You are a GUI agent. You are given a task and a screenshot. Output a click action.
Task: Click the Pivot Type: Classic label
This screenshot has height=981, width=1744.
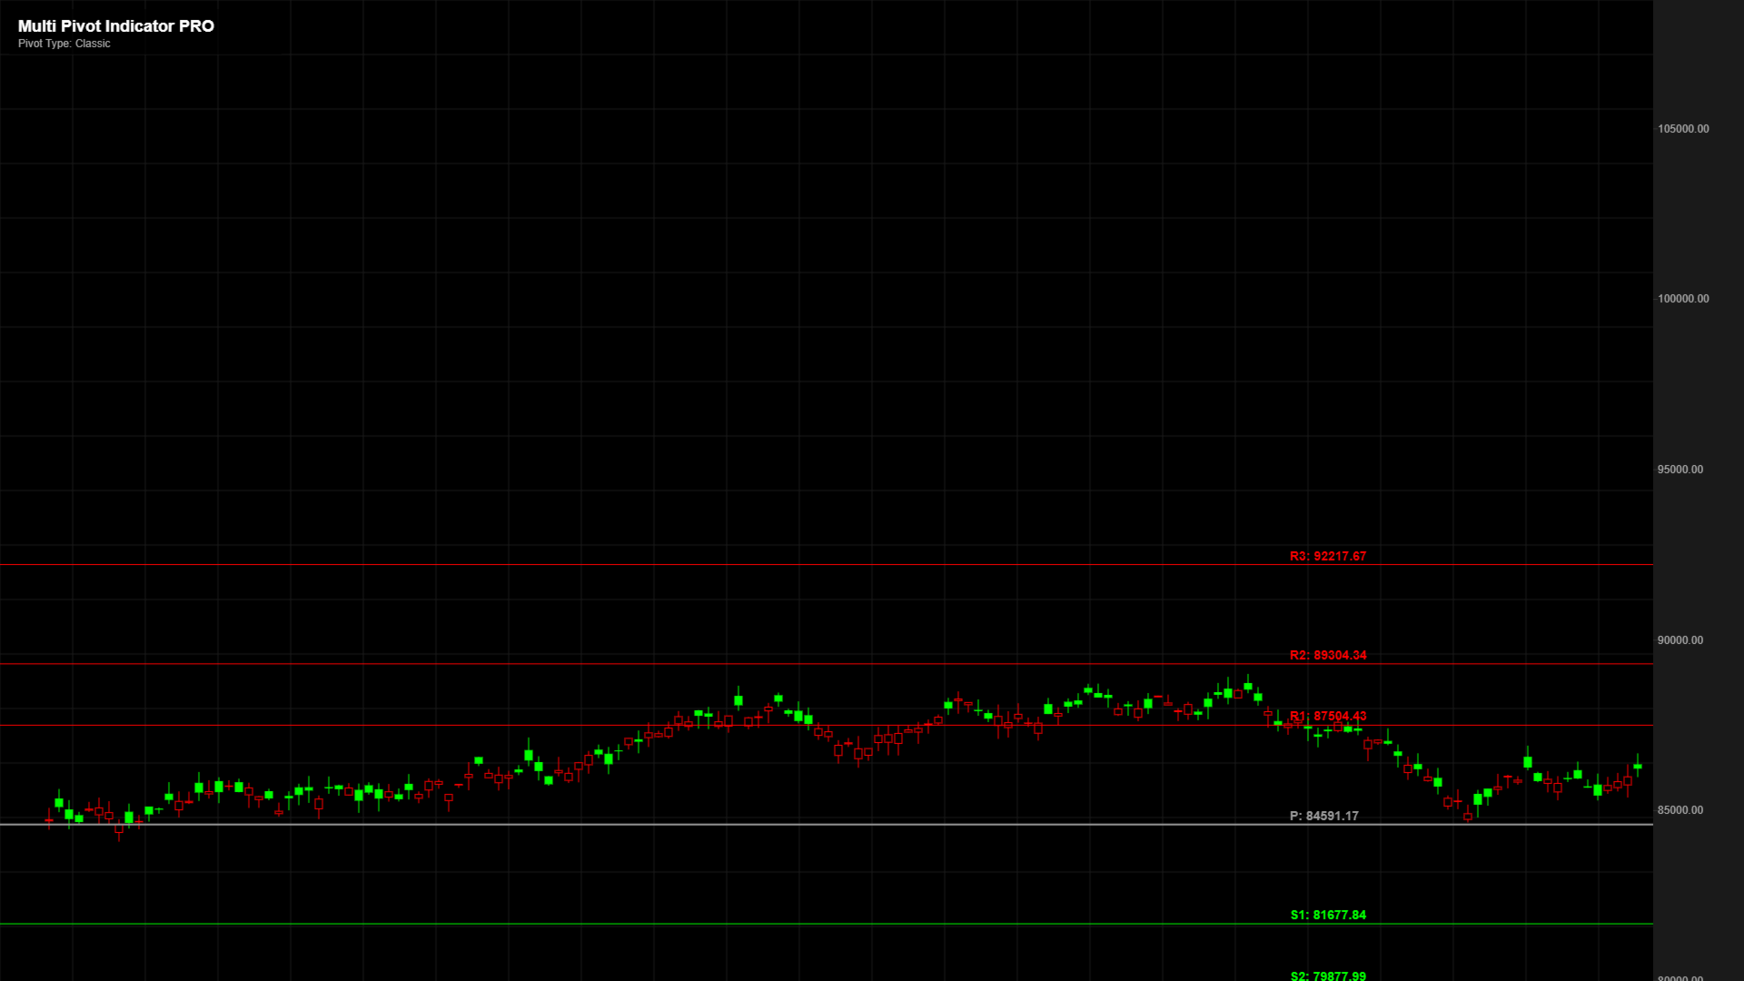coord(64,44)
